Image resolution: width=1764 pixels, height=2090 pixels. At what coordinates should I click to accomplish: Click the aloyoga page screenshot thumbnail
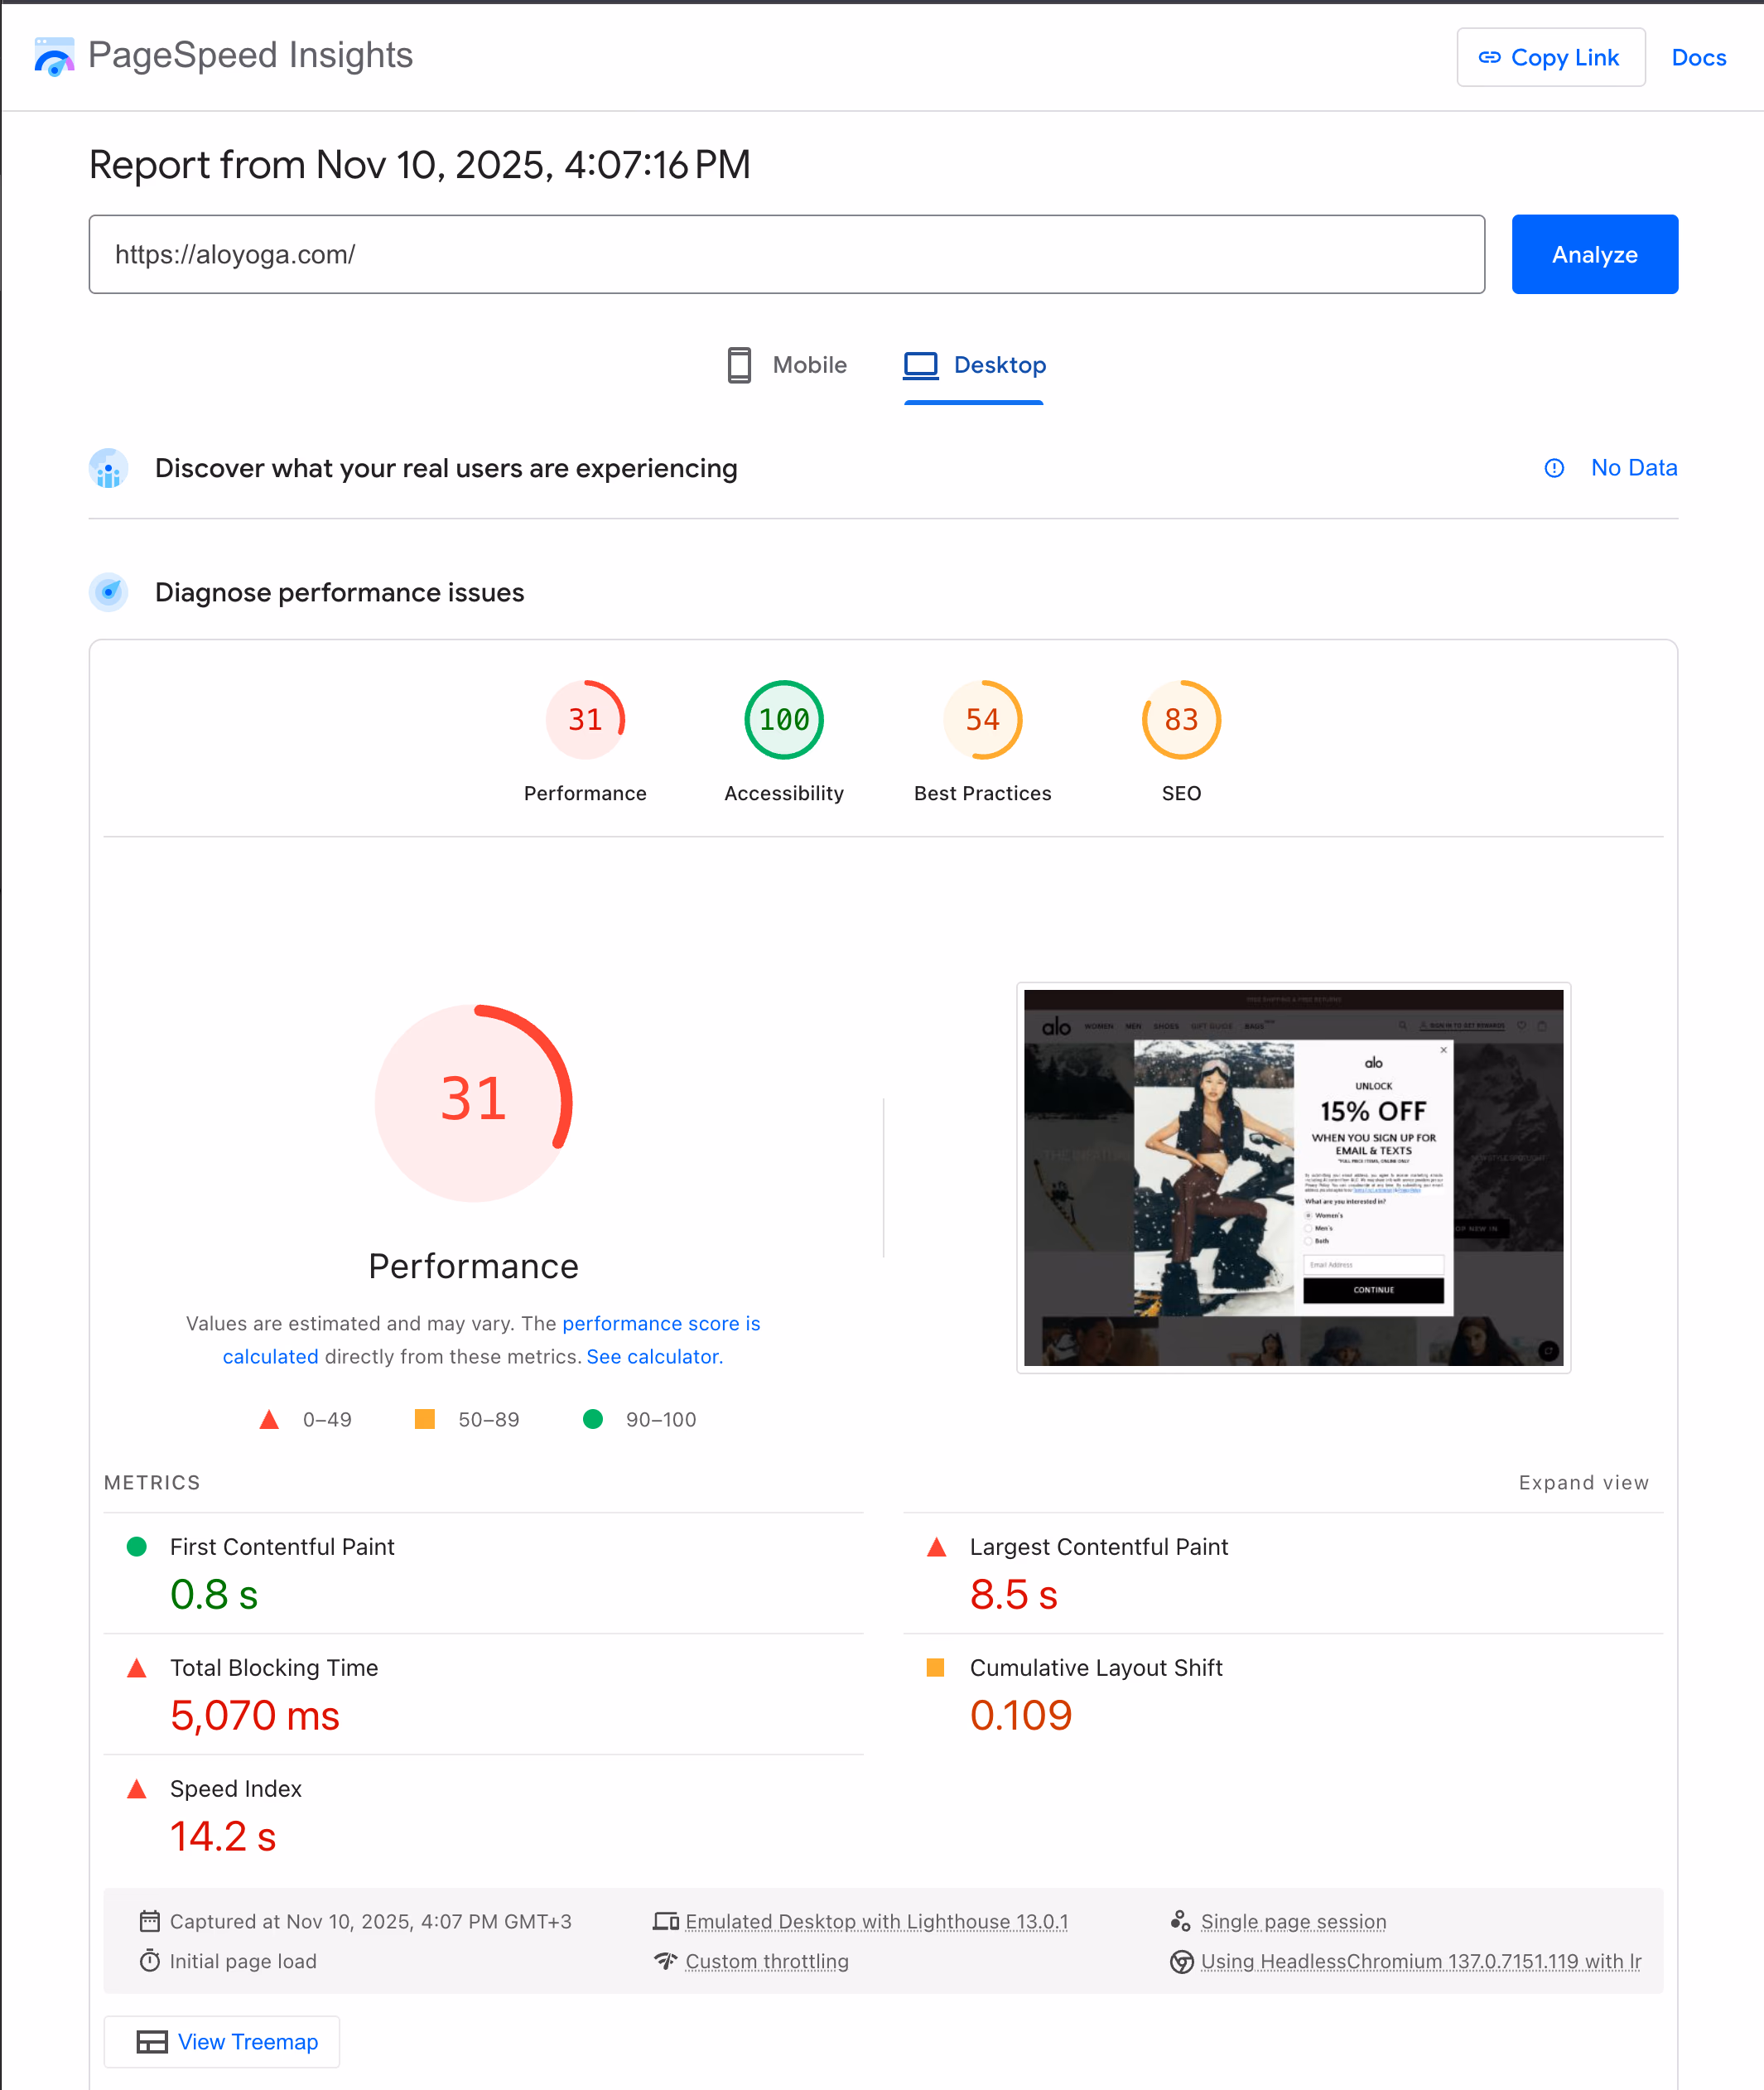1293,1177
